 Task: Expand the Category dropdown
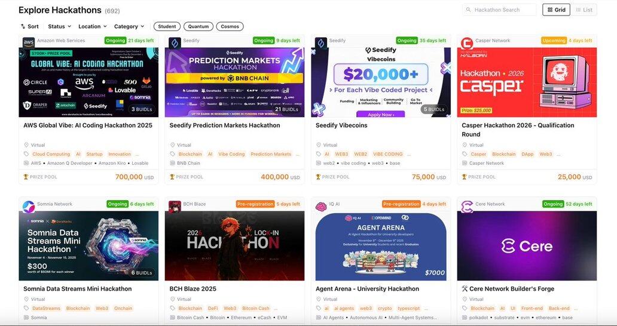(129, 26)
